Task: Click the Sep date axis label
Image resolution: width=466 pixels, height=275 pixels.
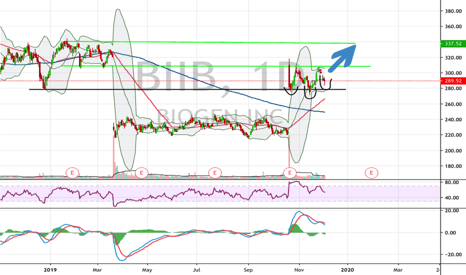Action: tap(248, 270)
